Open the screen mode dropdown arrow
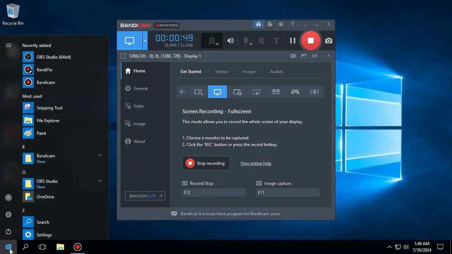The height and width of the screenshot is (254, 452). (x=145, y=41)
